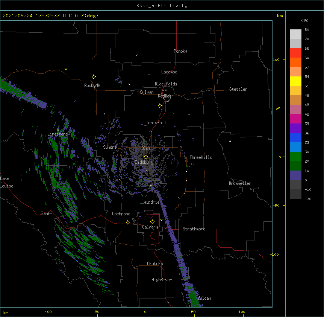Click the slate purple 0-10 dBZ swatch
The image size is (324, 317).
point(295,175)
